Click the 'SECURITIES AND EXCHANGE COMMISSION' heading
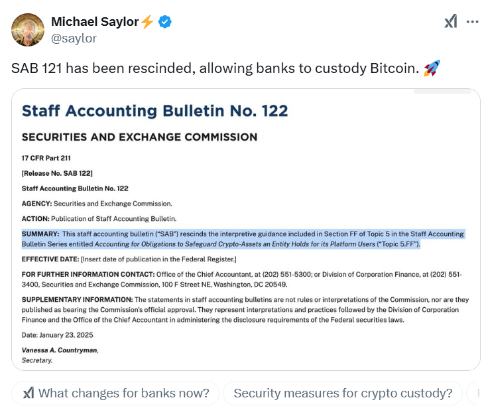The image size is (484, 412). click(x=139, y=137)
